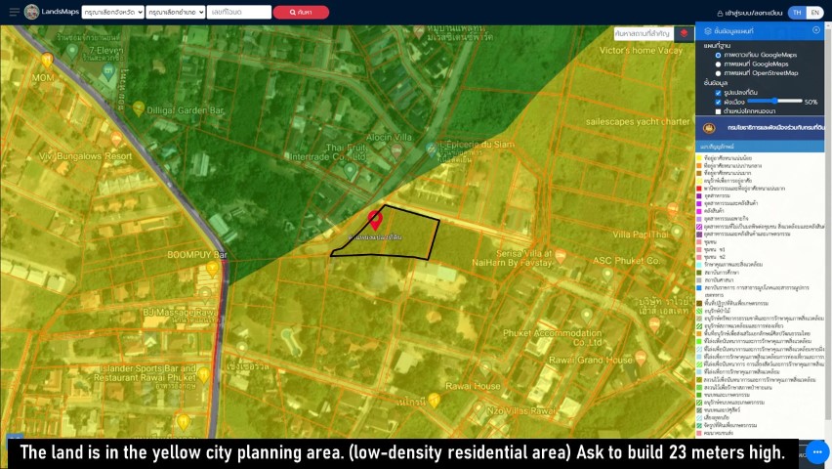Click the Alocin Villa lodging marker
Viewport: 832px width, 469px height.
[x=396, y=151]
